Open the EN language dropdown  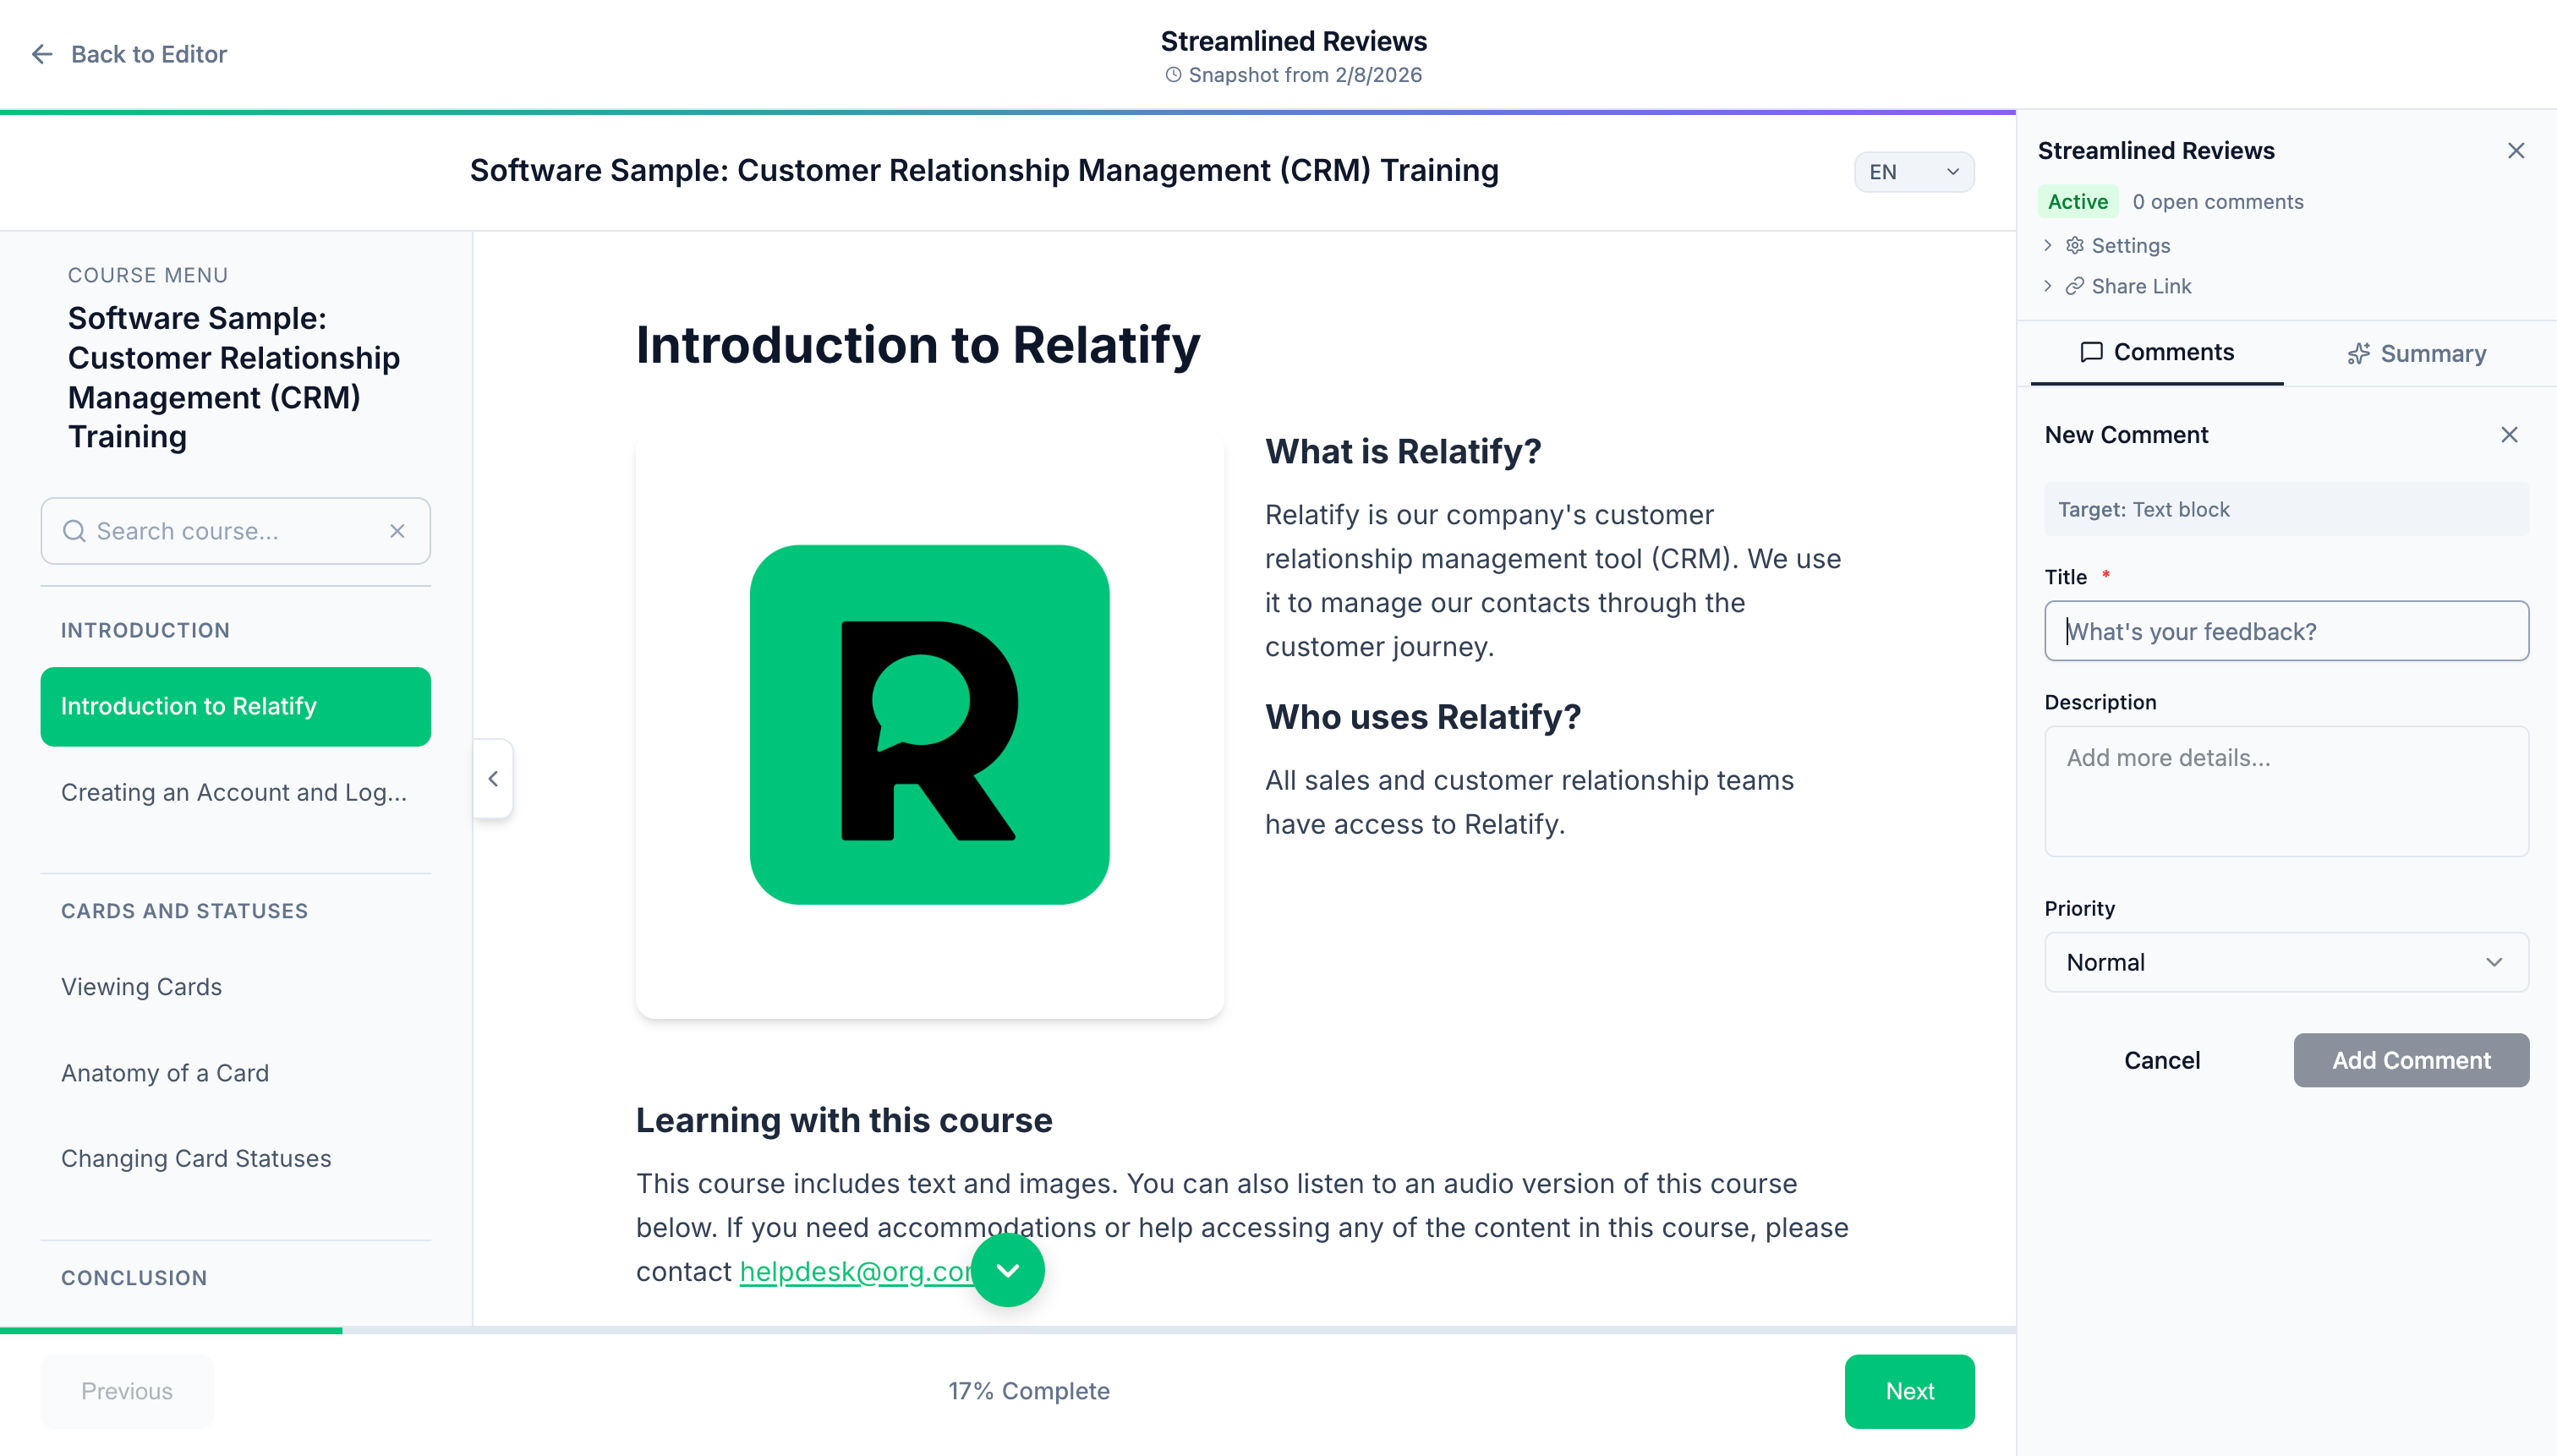[x=1913, y=171]
